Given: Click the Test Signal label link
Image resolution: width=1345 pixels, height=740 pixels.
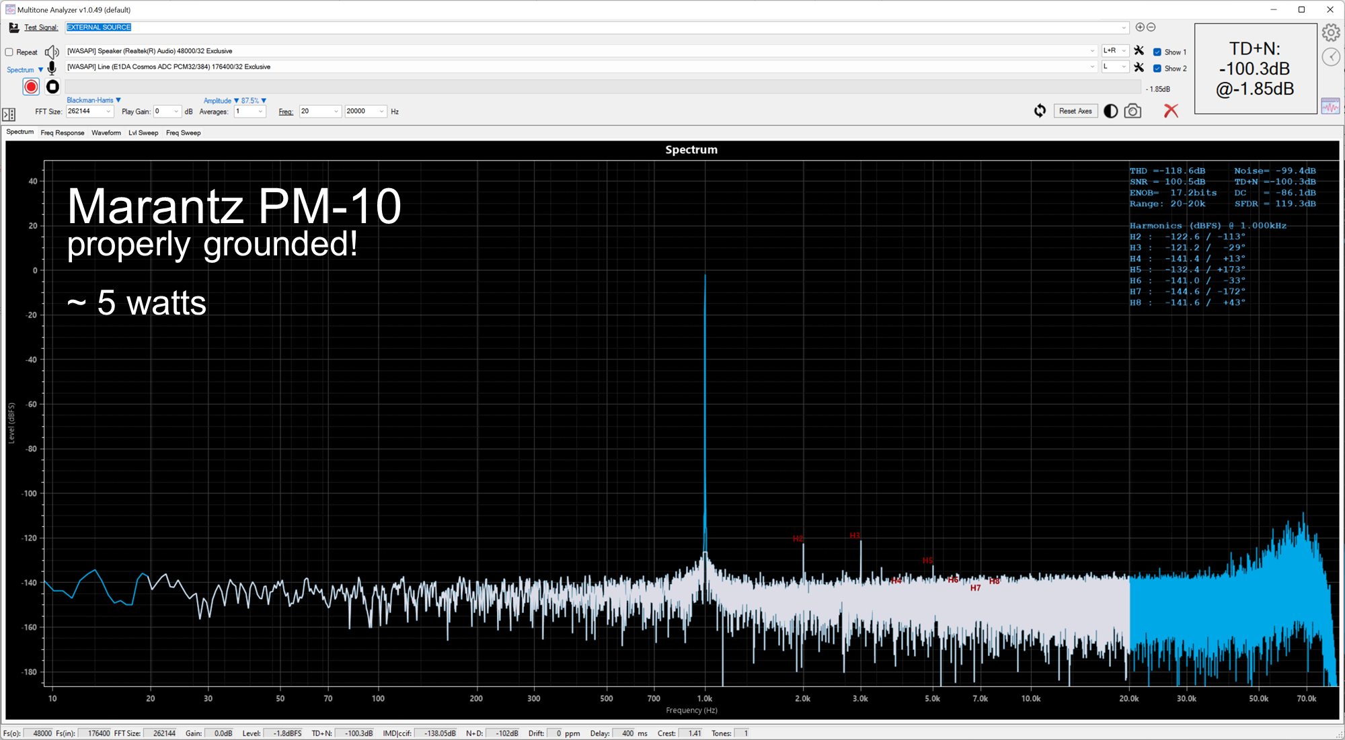Looking at the screenshot, I should pyautogui.click(x=41, y=28).
